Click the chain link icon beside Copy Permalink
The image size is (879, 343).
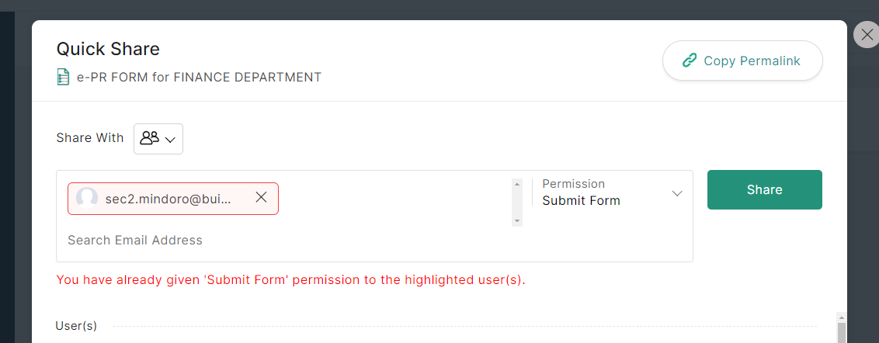pos(689,61)
